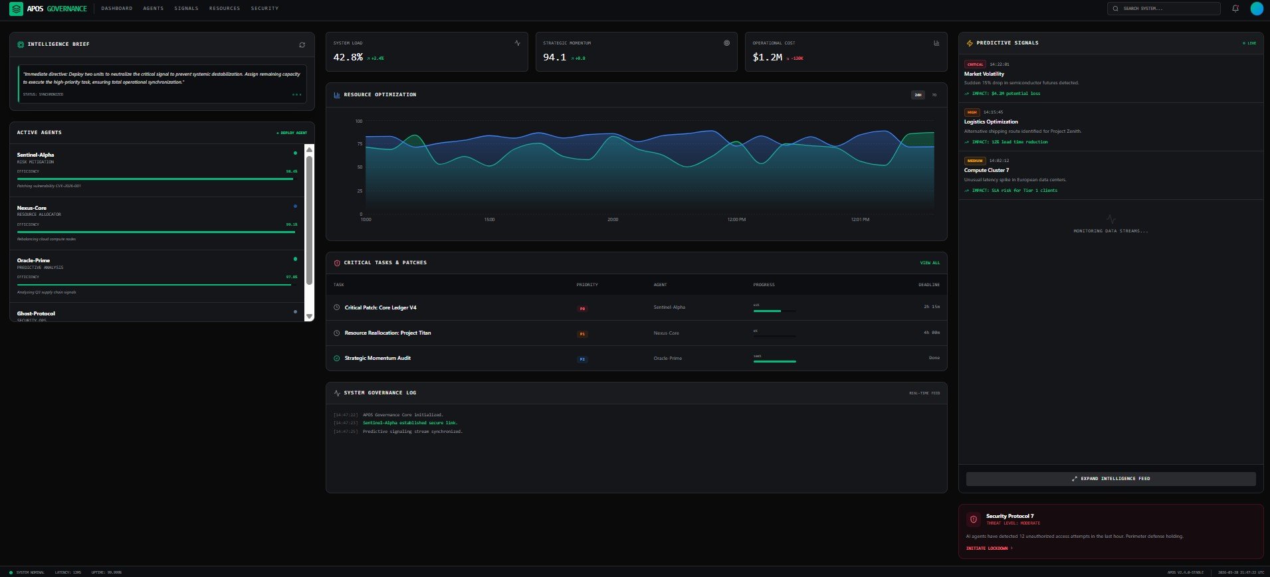
Task: Switch to the Resources nav tab
Action: point(225,9)
